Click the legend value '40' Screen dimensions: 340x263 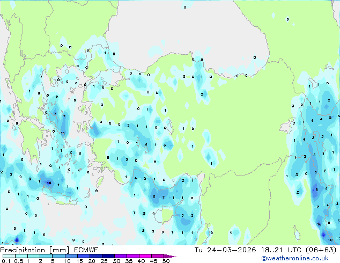[141, 261]
